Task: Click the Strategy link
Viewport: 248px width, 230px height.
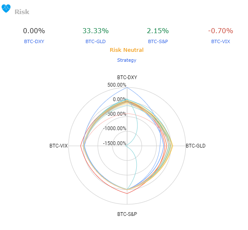Action: (127, 60)
